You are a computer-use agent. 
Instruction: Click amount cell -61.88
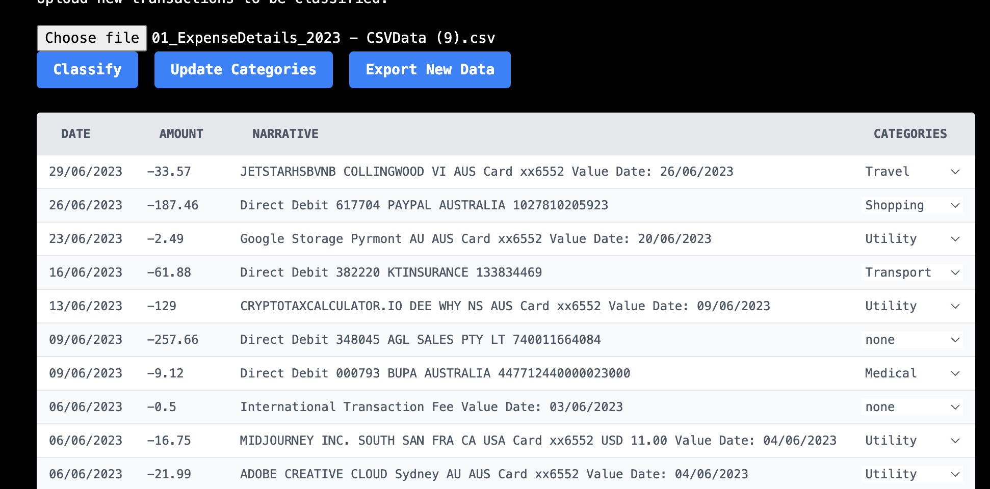pyautogui.click(x=169, y=273)
